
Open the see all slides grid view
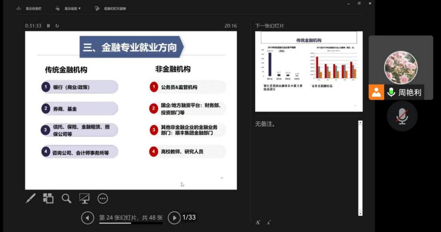point(48,198)
